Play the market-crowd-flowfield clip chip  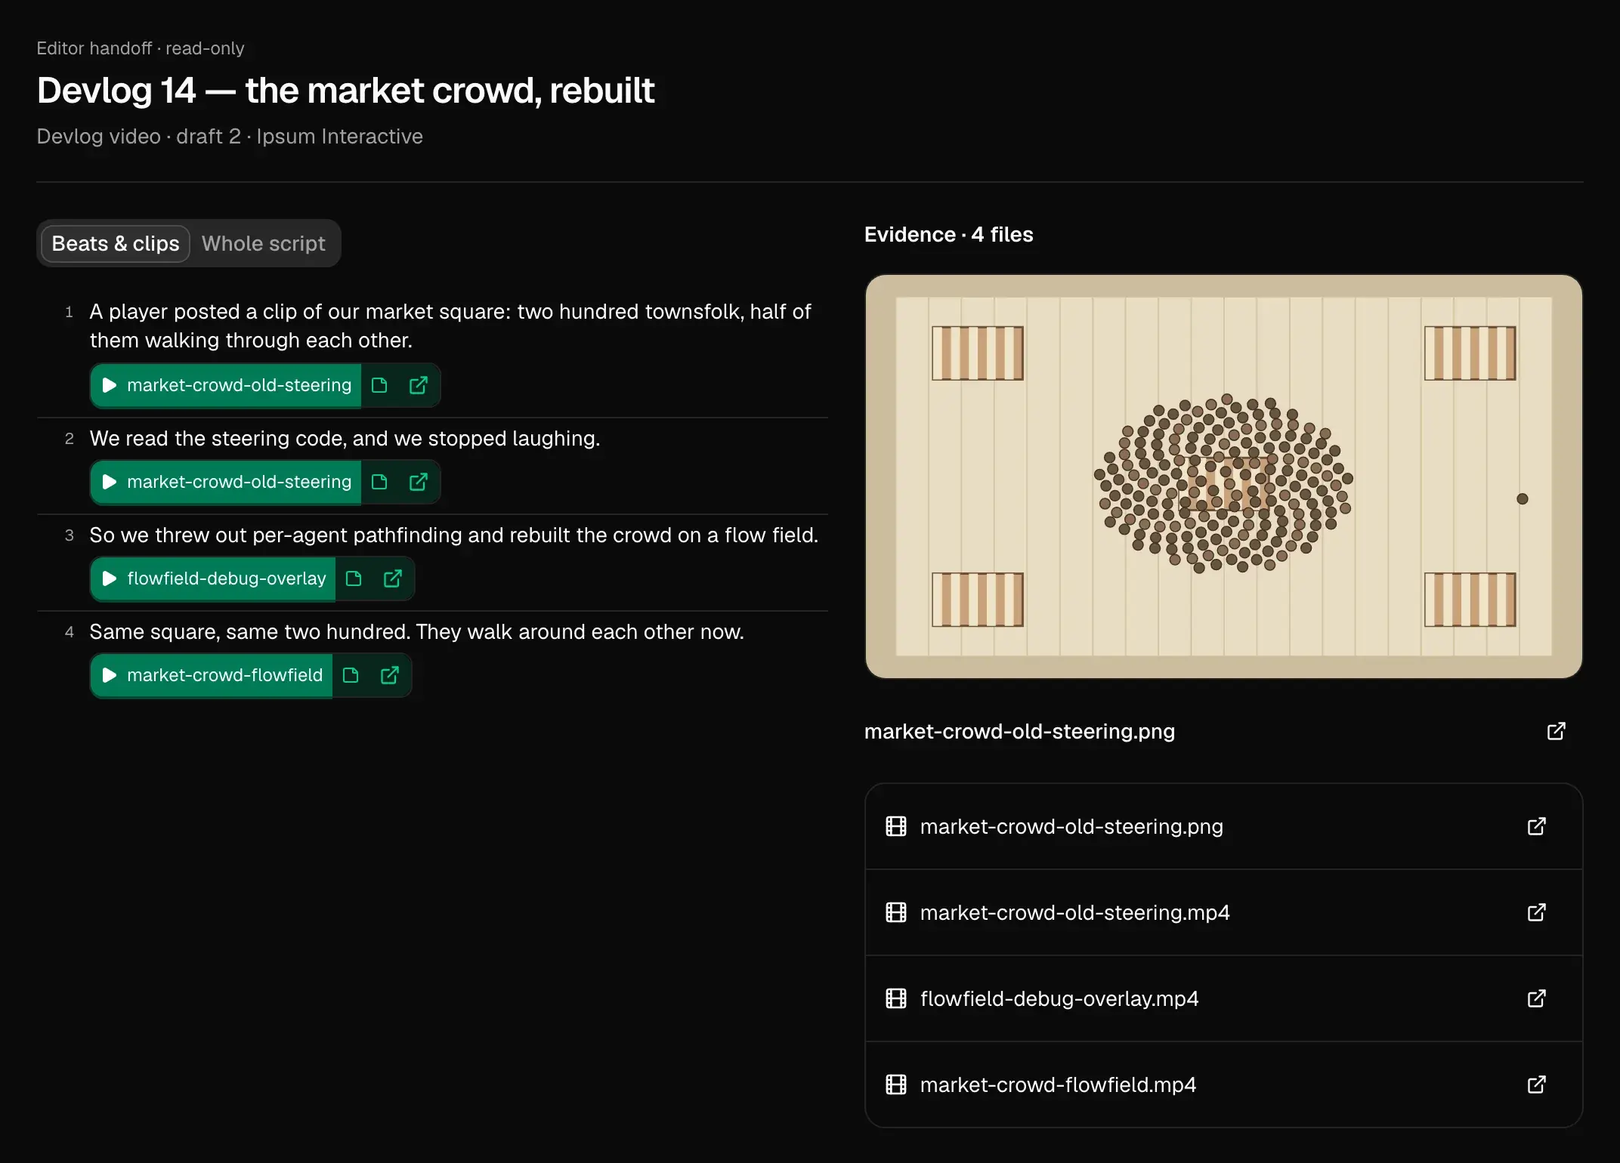point(212,675)
